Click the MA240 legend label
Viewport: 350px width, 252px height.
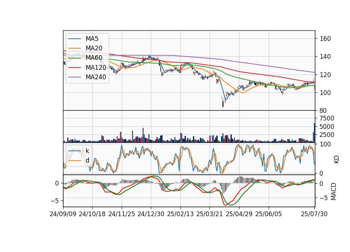[96, 77]
